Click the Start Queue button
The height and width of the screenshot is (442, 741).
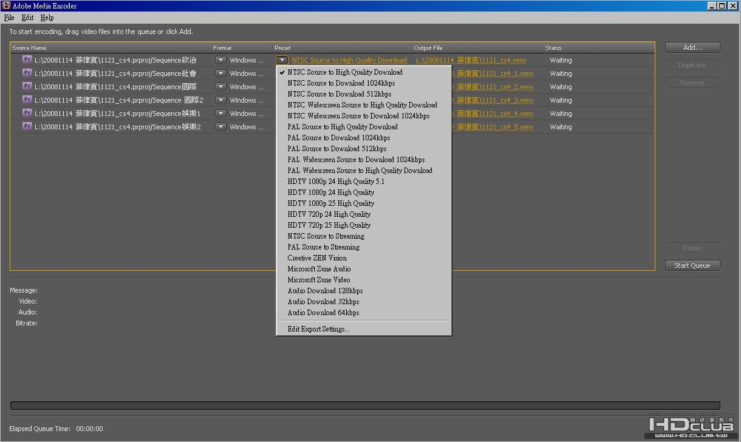(x=692, y=265)
